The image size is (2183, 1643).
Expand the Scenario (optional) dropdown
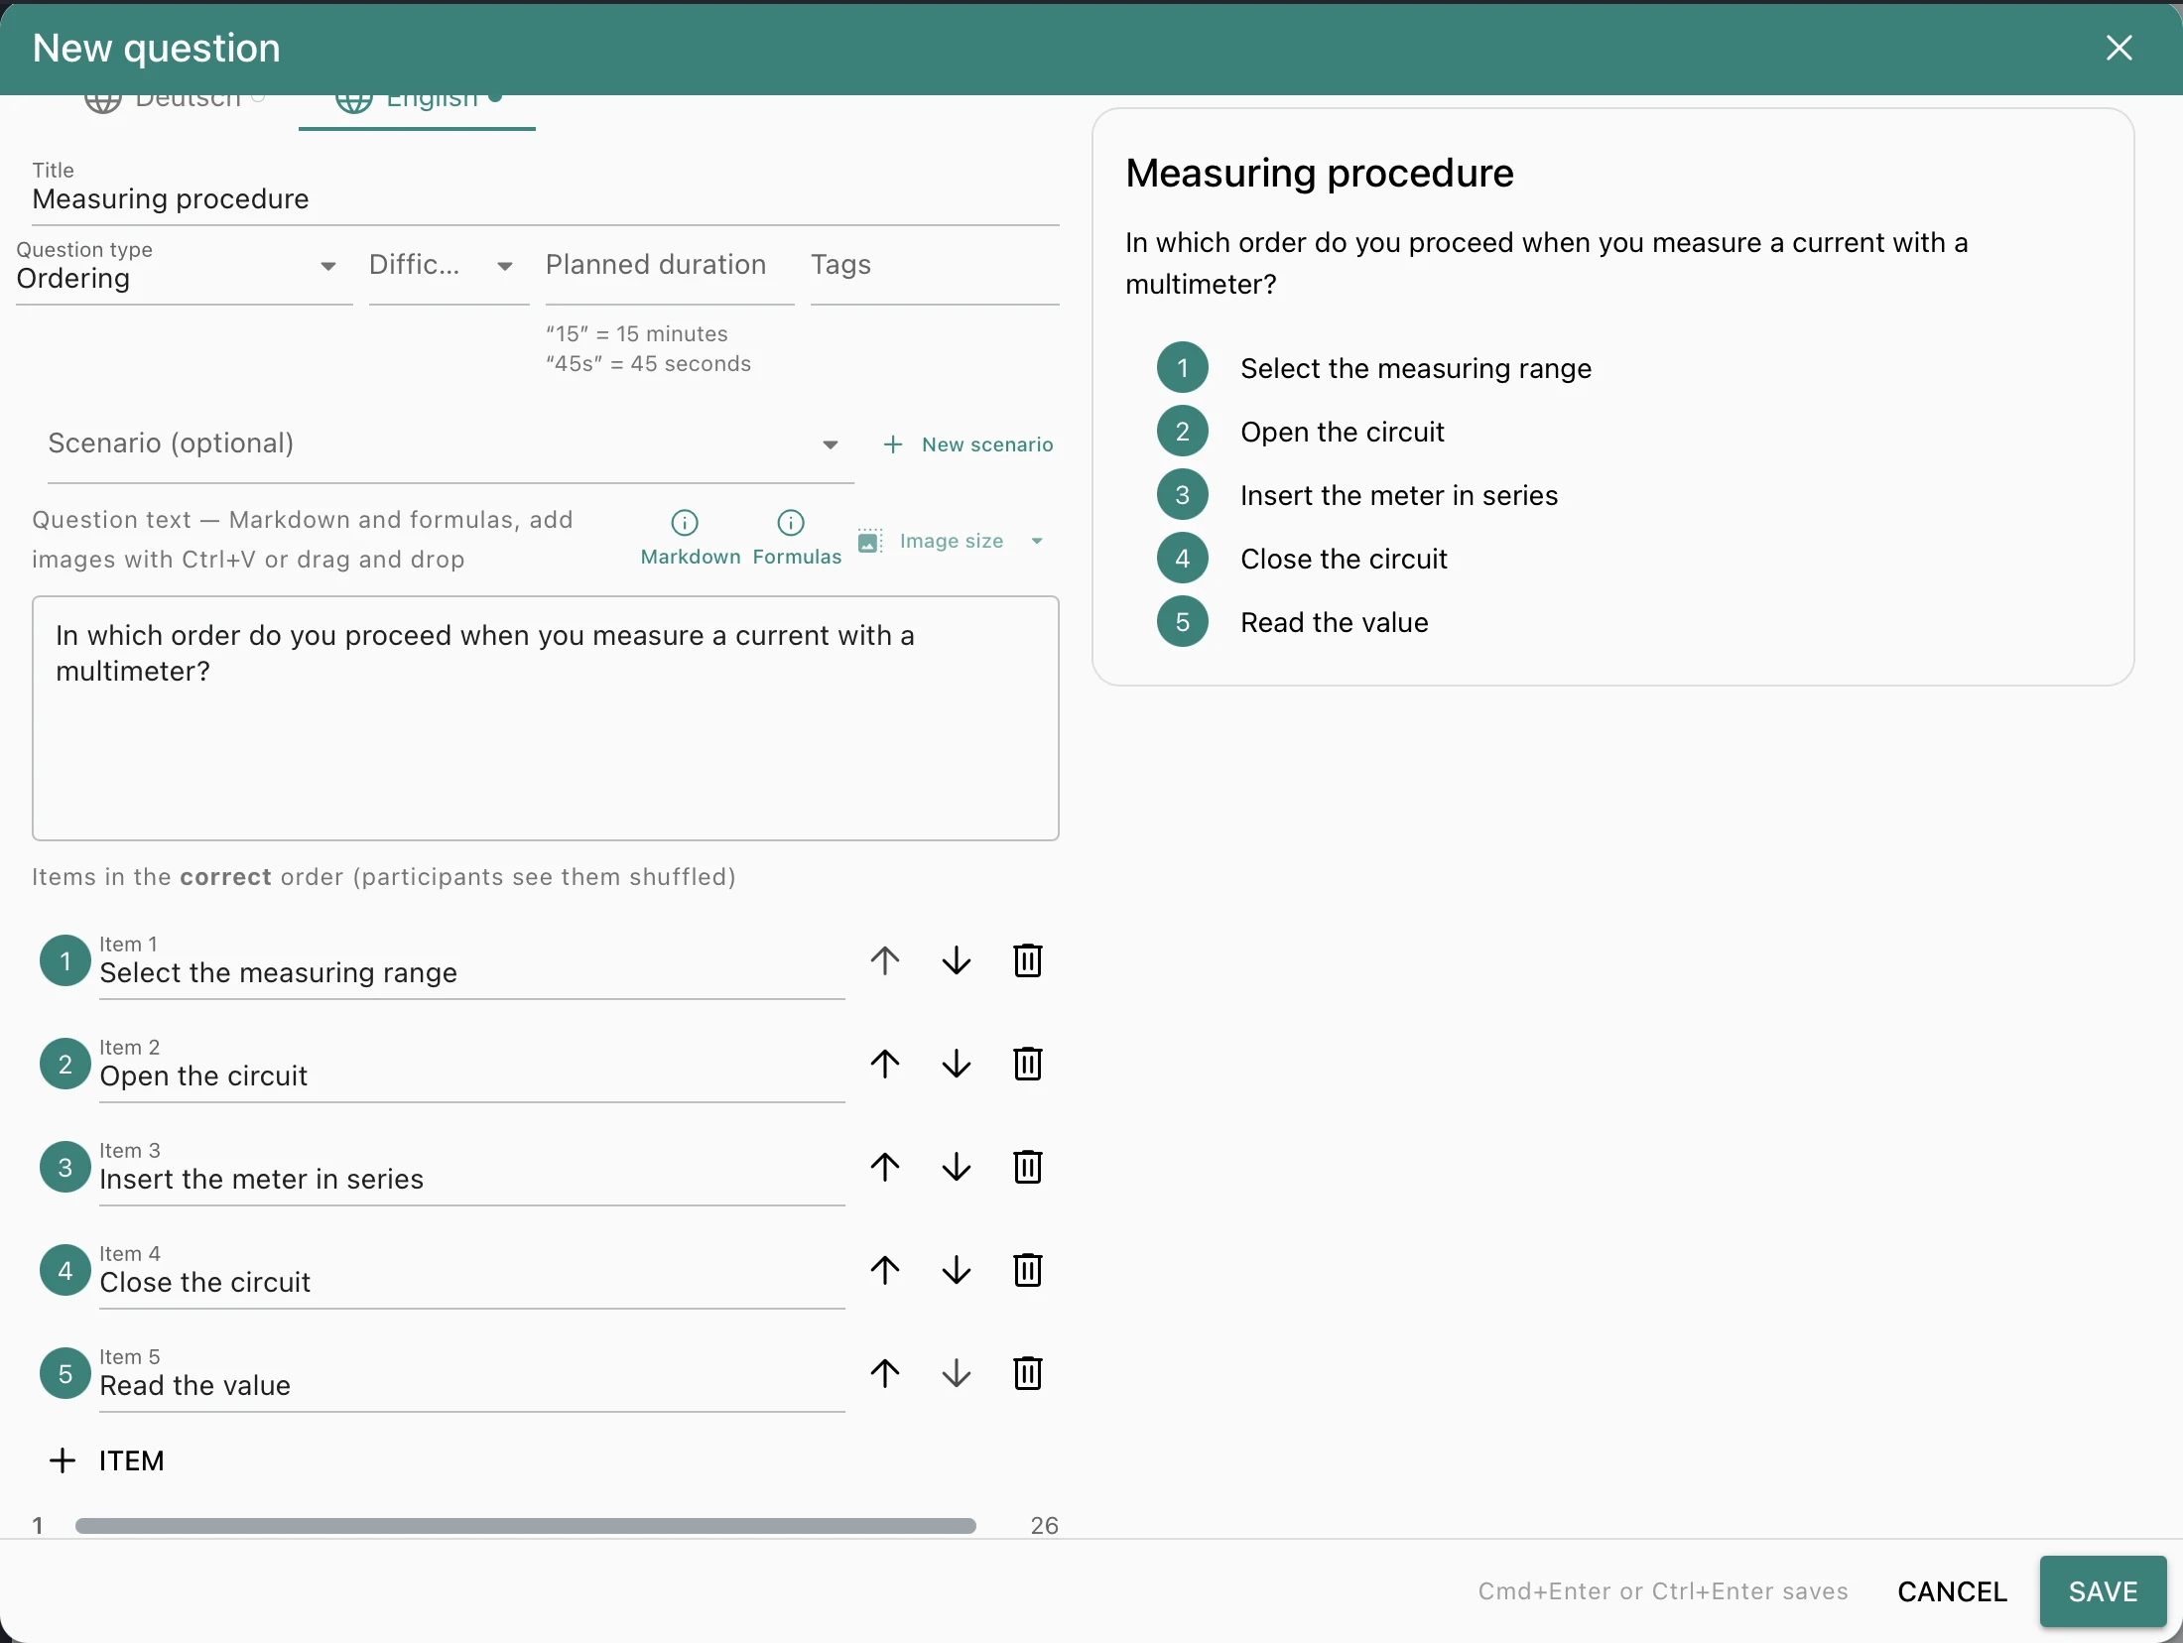tap(450, 443)
